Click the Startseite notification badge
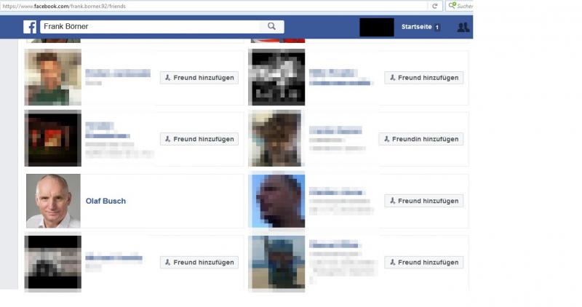Image resolution: width=582 pixels, height=307 pixels. tap(437, 28)
